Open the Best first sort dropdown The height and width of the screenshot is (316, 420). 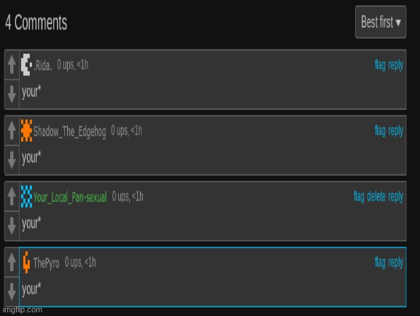(x=381, y=22)
